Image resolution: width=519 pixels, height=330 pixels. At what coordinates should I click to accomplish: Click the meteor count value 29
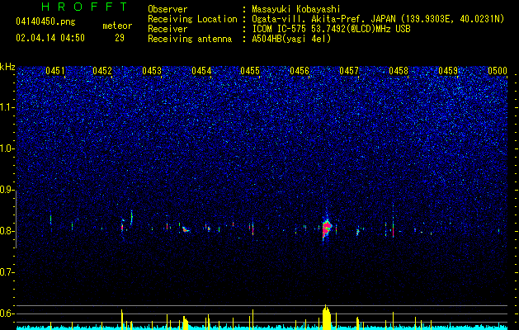(120, 38)
